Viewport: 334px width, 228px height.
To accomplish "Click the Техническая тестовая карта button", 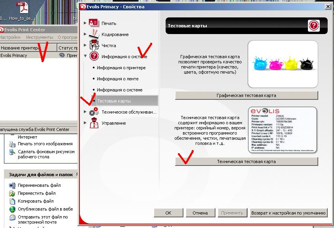I will [247, 161].
